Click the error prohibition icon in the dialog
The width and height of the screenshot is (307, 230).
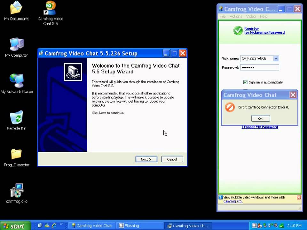tap(230, 107)
